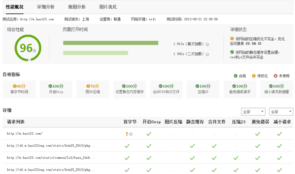Click the http://m.hao123.com/ request URL
Image resolution: width=295 pixels, height=174 pixels.
pos(24,134)
